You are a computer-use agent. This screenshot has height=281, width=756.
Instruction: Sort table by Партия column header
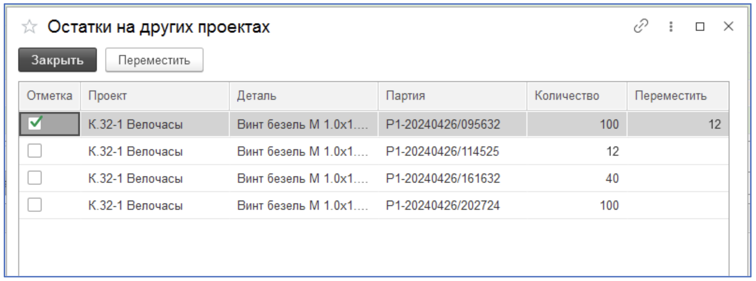(x=452, y=96)
